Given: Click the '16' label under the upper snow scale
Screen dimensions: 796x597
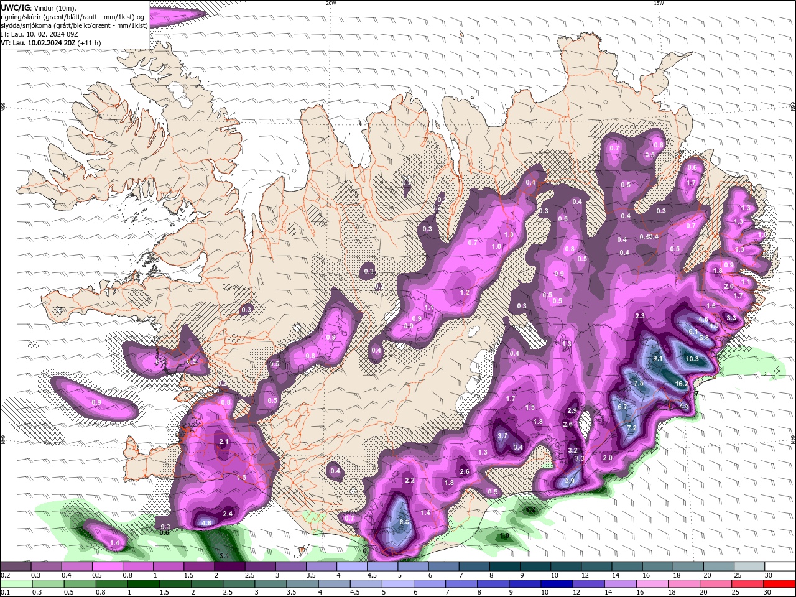Looking at the screenshot, I should tap(646, 575).
